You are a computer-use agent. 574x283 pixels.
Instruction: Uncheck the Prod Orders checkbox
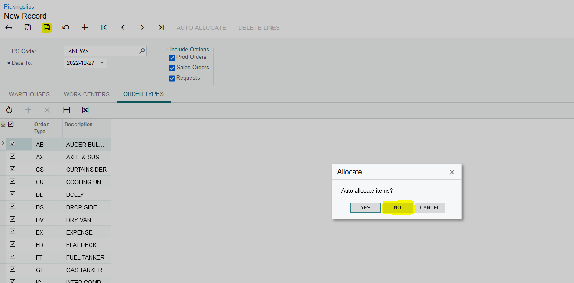pos(172,58)
